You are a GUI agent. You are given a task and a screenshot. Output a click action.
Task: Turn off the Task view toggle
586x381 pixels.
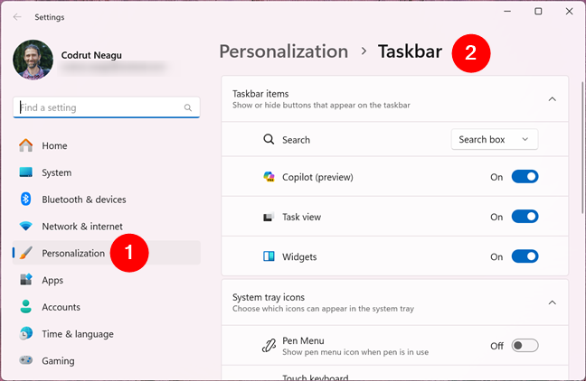(x=525, y=217)
